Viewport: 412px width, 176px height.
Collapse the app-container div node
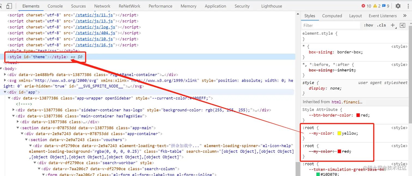pos(23,133)
